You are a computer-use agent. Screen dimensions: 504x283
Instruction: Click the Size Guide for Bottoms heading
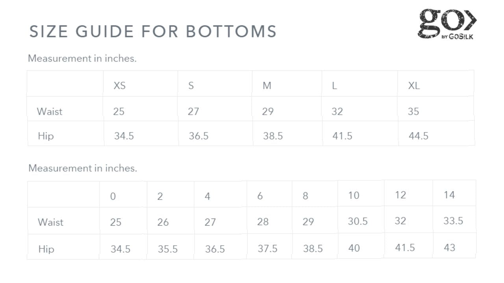(x=153, y=31)
